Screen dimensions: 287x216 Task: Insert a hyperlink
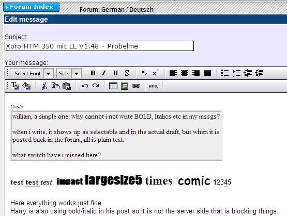click(x=136, y=86)
